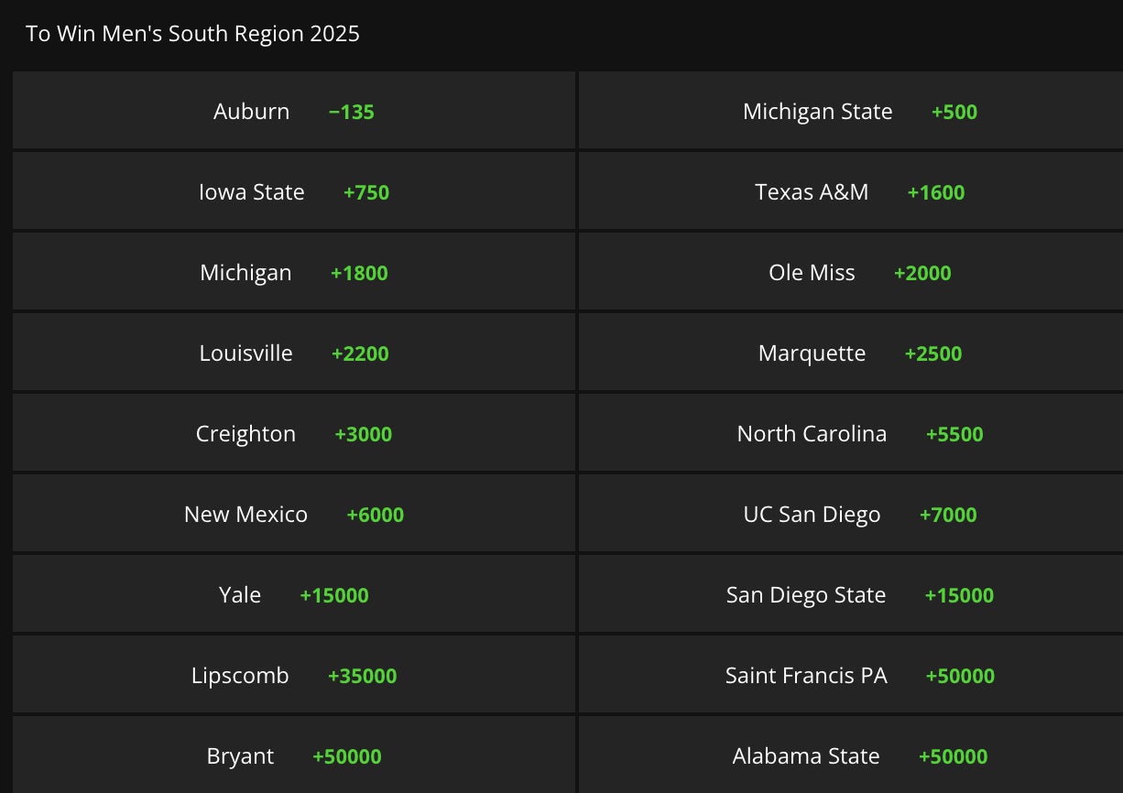Pick Lipscomb at +35000
Viewport: 1123px width, 793px height.
point(294,676)
